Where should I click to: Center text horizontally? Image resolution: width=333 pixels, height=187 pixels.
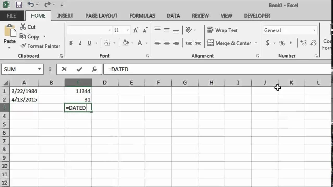coord(167,43)
